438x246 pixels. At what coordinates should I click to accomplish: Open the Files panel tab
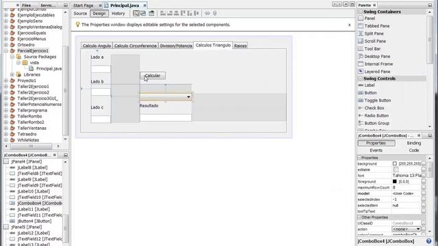(27, 5)
